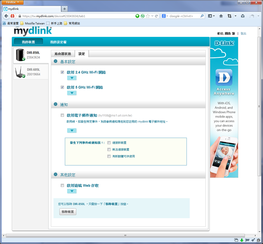Image resolution: width=263 pixels, height=244 pixels.
Task: Click the flag icon in status bar
Action: click(x=247, y=240)
